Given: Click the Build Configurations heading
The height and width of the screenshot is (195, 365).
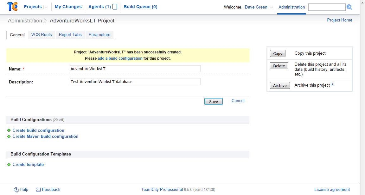Looking at the screenshot, I should 31,120.
